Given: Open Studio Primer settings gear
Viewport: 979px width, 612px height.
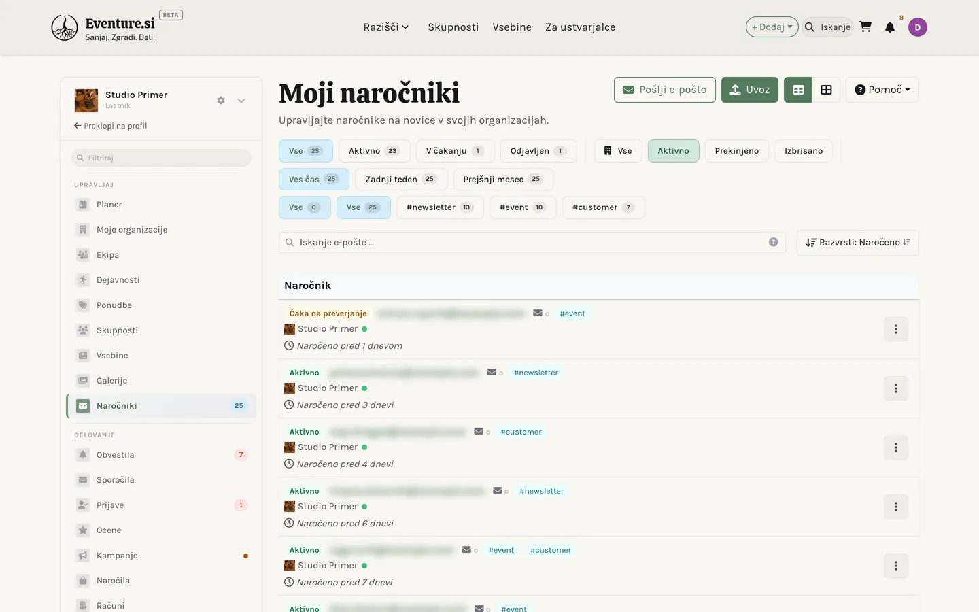Looking at the screenshot, I should [x=221, y=101].
